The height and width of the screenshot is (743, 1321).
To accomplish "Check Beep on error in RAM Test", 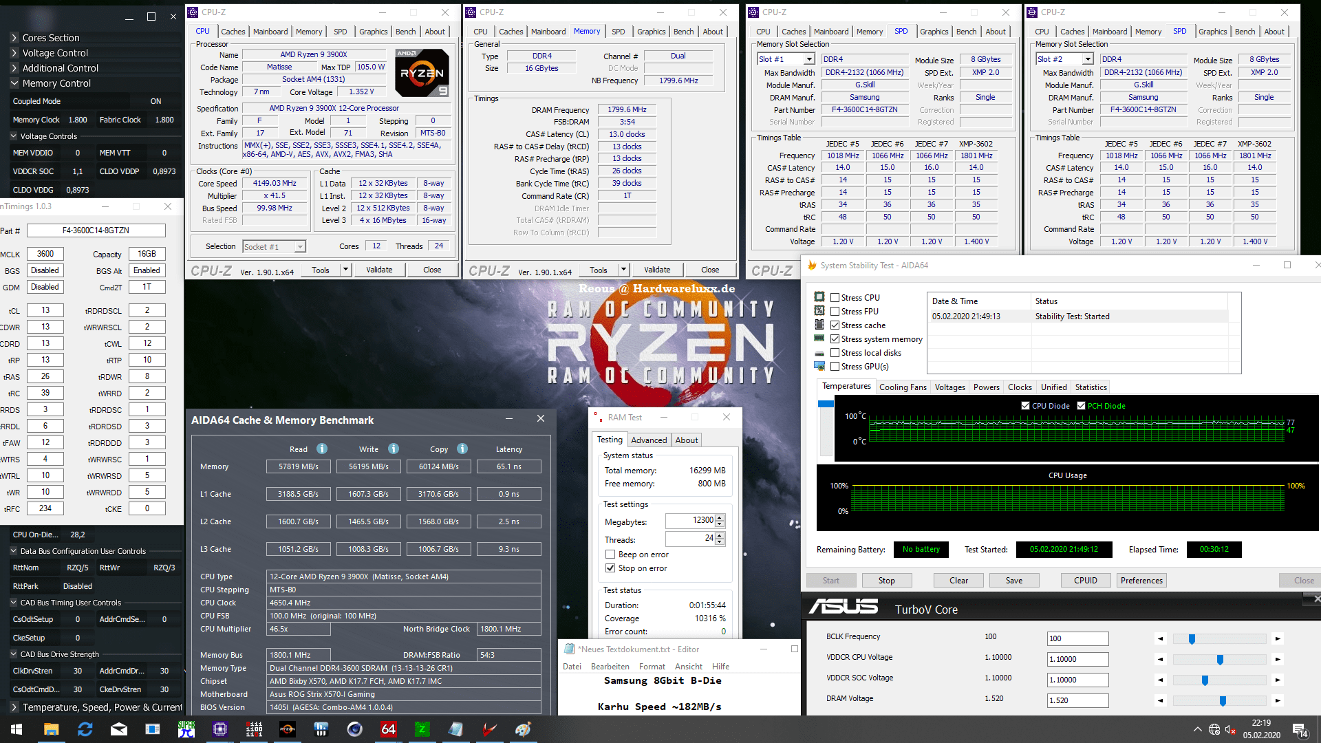I will (610, 554).
